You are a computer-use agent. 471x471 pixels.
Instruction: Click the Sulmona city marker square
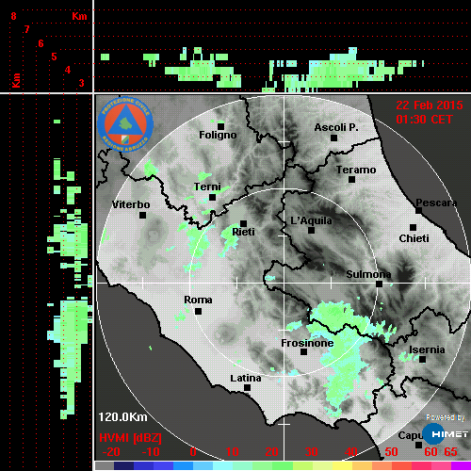tap(380, 284)
